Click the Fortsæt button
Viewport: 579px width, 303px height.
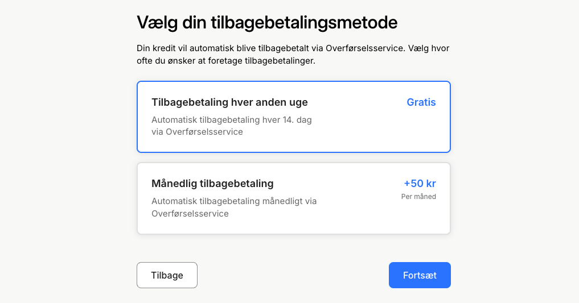[420, 275]
